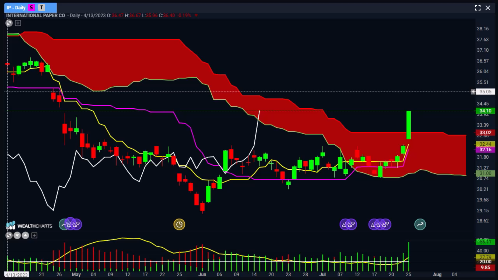Click the magenta 32.16 price label

tap(485, 150)
